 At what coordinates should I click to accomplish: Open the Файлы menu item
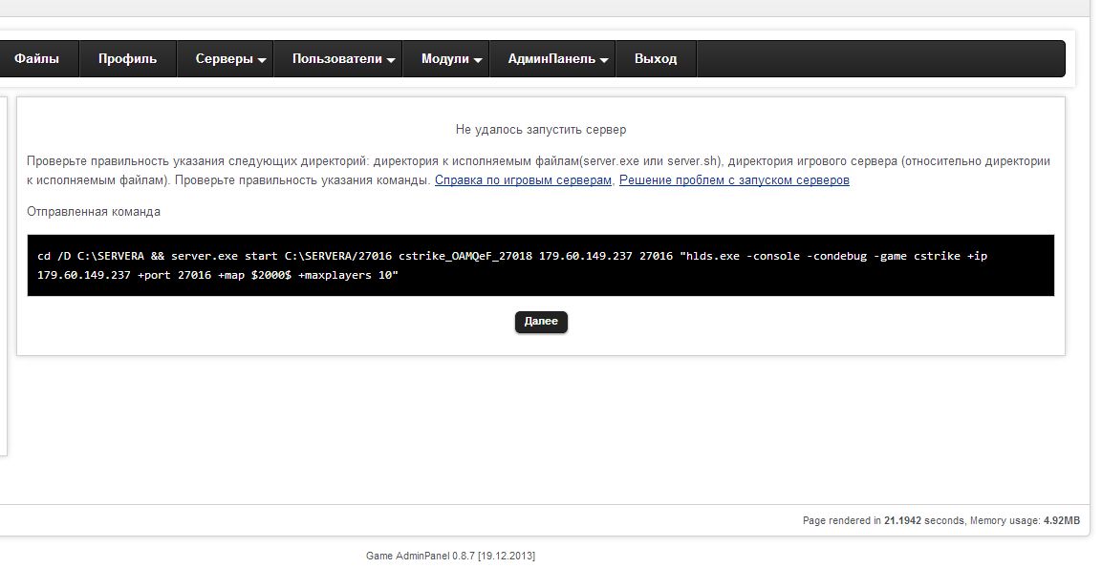pos(36,59)
